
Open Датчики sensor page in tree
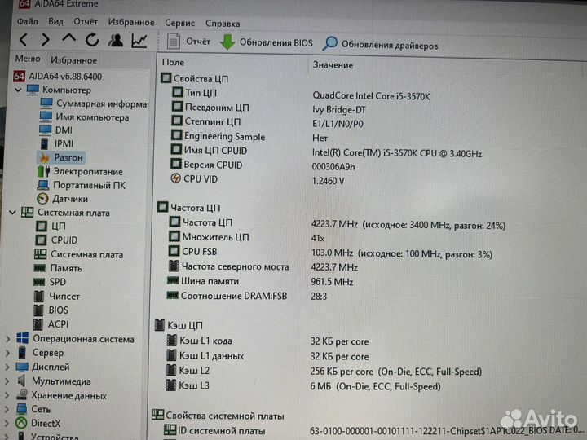point(70,198)
